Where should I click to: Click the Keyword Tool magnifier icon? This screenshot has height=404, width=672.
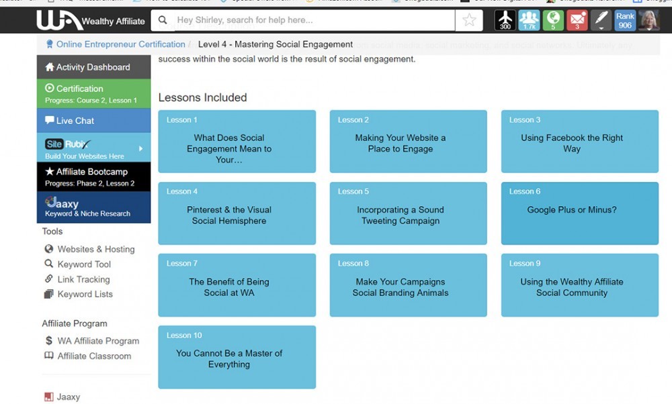click(x=49, y=264)
